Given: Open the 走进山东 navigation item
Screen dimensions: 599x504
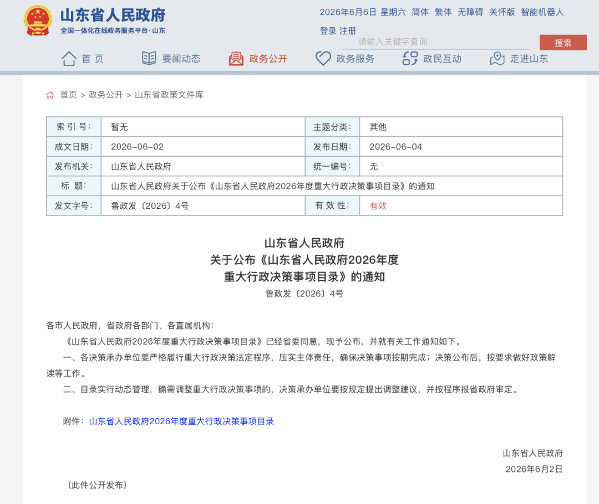Looking at the screenshot, I should tap(529, 59).
